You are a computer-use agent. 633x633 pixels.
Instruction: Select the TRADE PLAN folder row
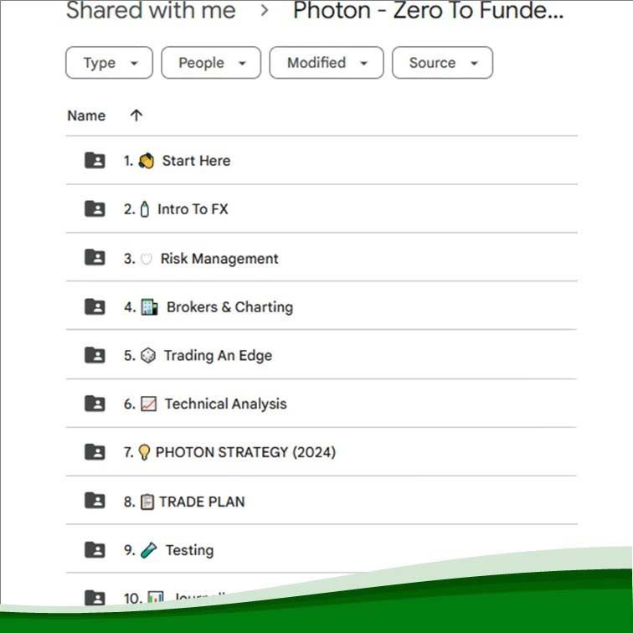(322, 501)
